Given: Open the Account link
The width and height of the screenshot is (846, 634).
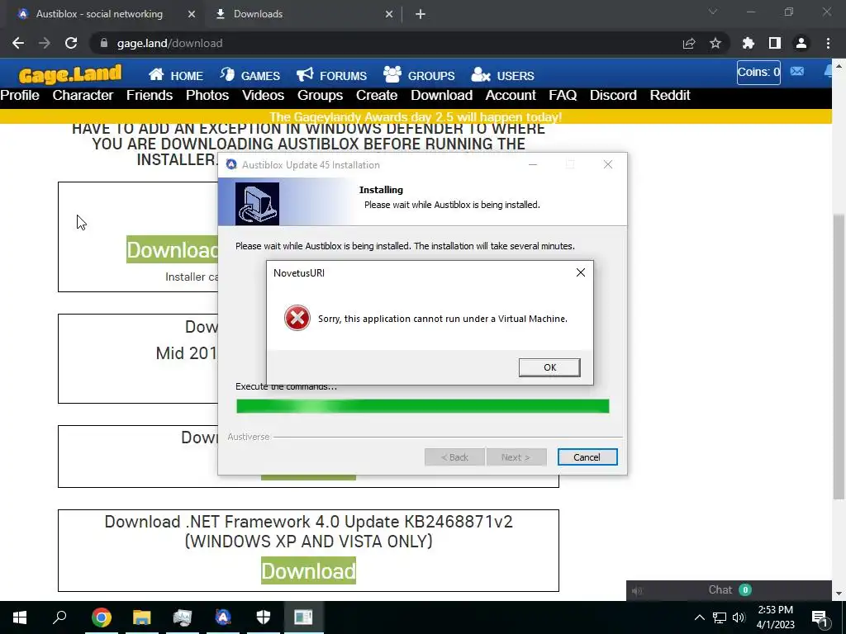Looking at the screenshot, I should [511, 96].
